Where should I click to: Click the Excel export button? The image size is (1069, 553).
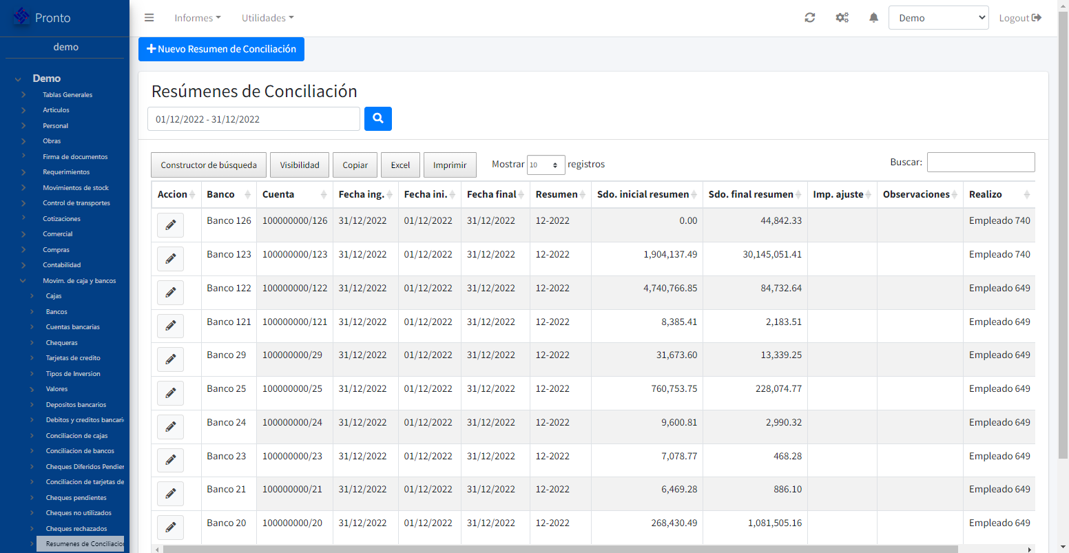click(400, 165)
